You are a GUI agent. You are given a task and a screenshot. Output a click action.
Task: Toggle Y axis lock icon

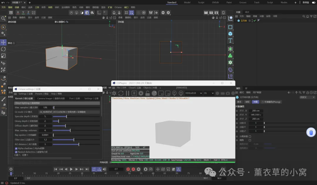click(23, 13)
